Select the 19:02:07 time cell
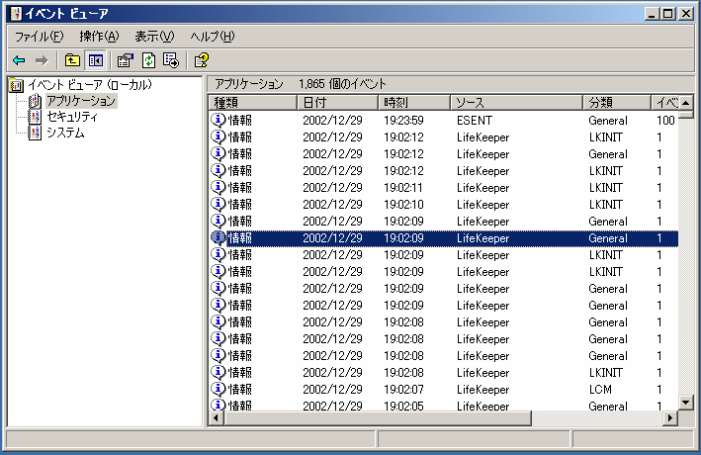701x455 pixels. (403, 390)
